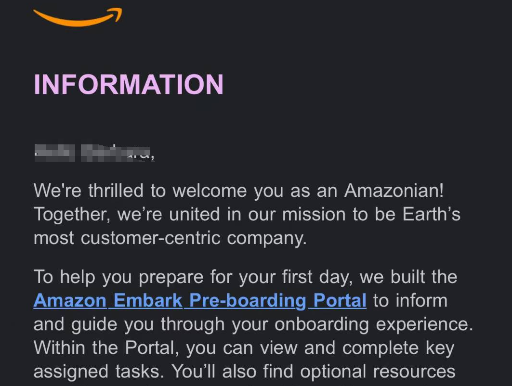This screenshot has width=512, height=386.
Task: Click the phrase "assigned tasks."
Action: [99, 372]
